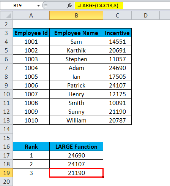Select the name cell Adam
The height and width of the screenshot is (186, 170).
click(x=76, y=68)
